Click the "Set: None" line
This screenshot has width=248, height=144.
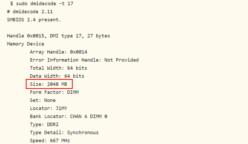coord(43,100)
